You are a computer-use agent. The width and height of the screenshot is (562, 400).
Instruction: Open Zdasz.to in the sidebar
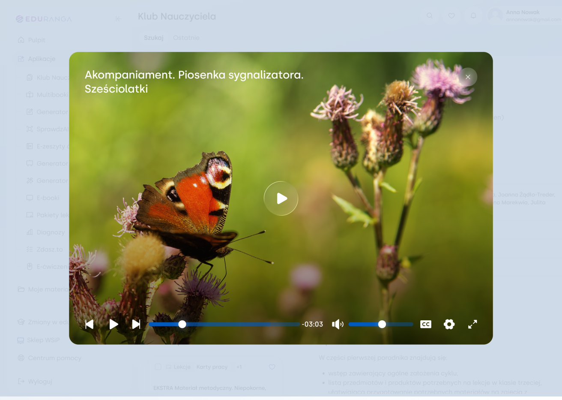(45, 249)
